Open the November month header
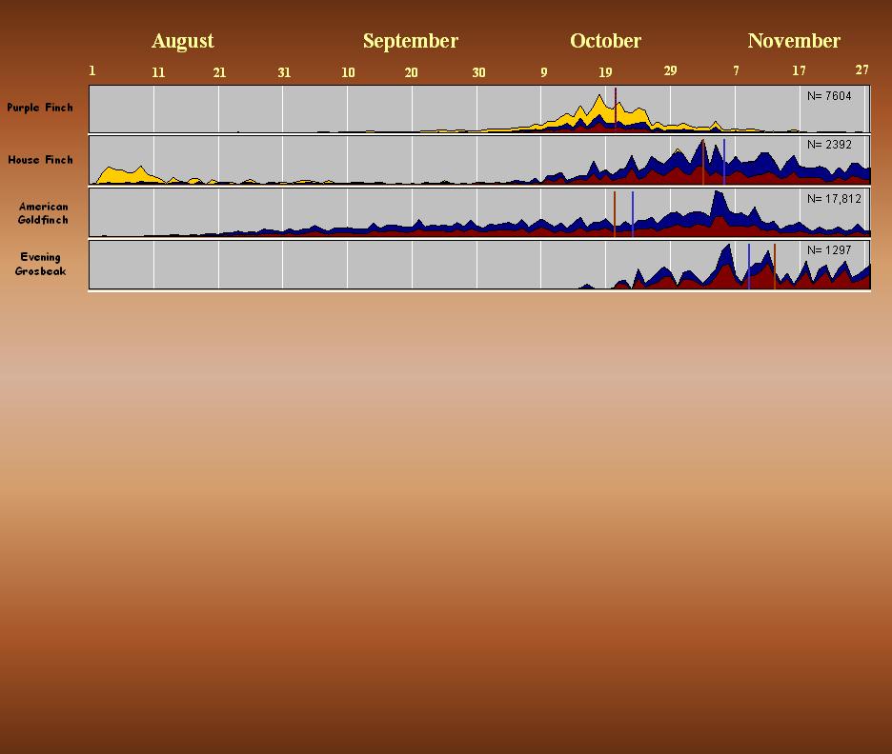 [x=793, y=41]
